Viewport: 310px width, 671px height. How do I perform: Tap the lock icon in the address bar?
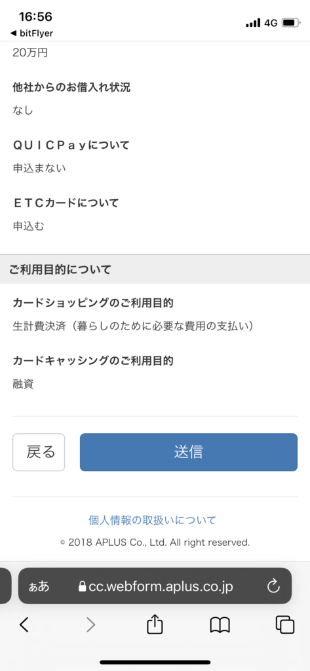(x=82, y=586)
